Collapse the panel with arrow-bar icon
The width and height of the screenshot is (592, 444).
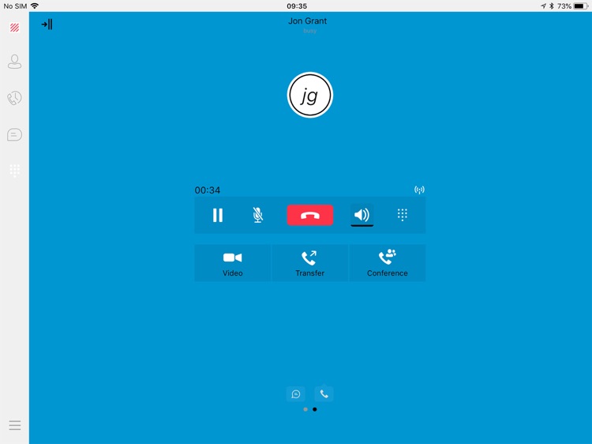pyautogui.click(x=47, y=24)
